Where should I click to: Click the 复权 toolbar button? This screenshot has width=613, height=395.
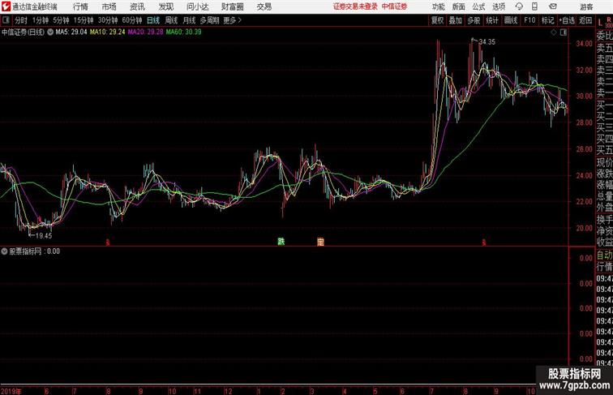437,20
